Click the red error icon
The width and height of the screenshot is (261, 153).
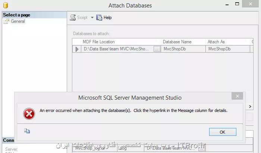tap(29, 114)
